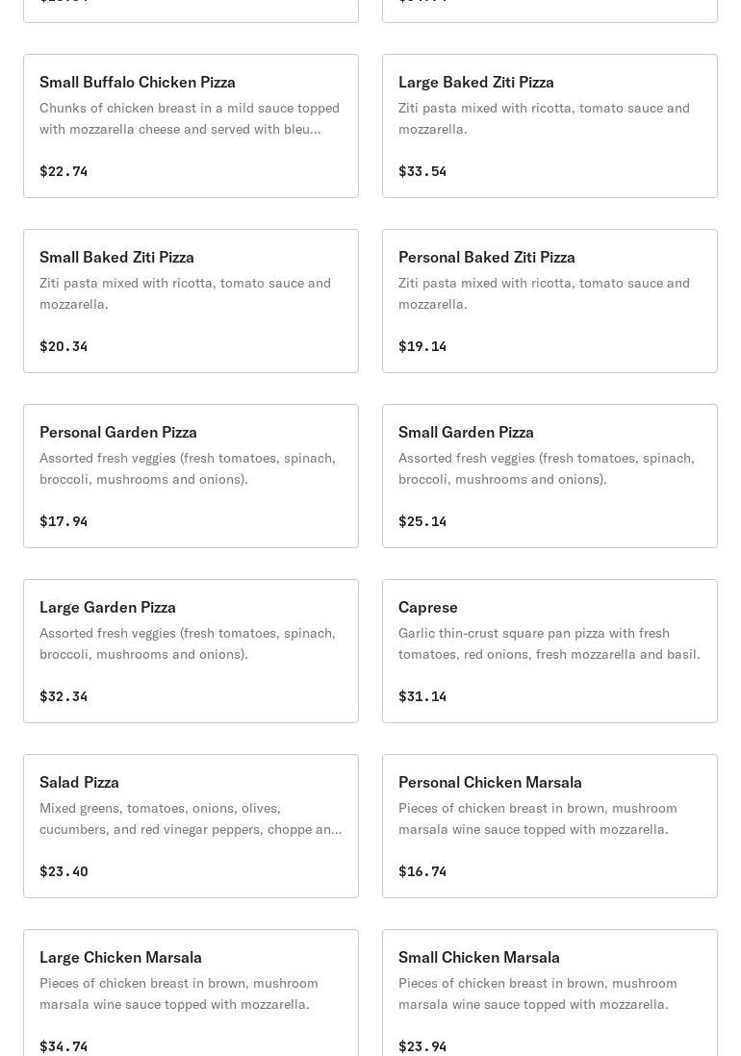This screenshot has width=741, height=1056.
Task: Select the Large Baked Ziti Pizza card
Action: click(549, 126)
